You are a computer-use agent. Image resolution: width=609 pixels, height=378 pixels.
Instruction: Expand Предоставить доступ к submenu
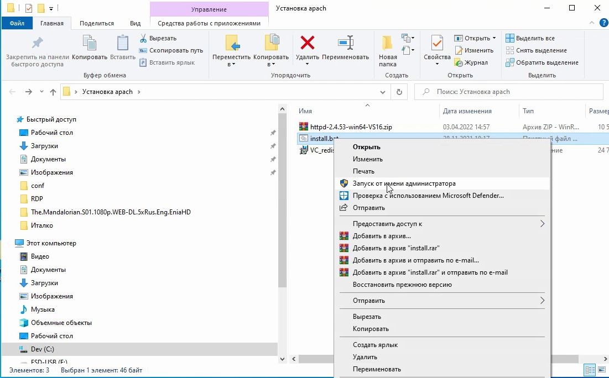click(442, 224)
